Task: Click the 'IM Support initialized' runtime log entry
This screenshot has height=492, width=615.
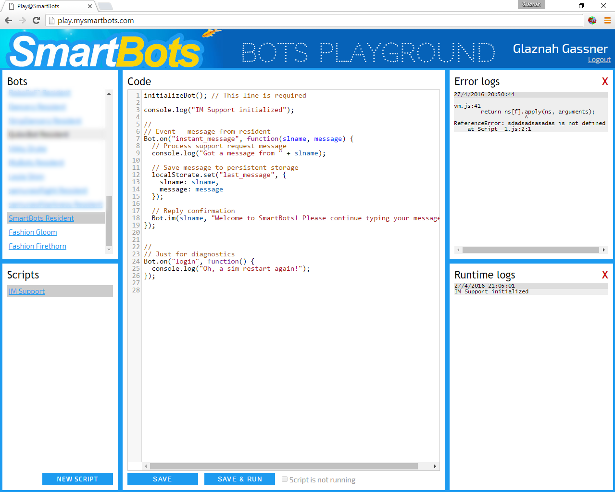Action: [491, 291]
